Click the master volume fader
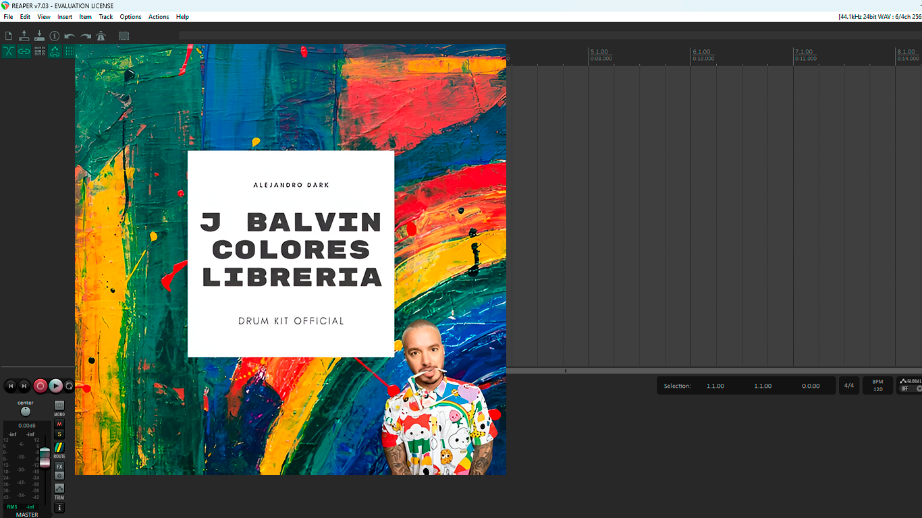This screenshot has height=518, width=922. pos(45,457)
